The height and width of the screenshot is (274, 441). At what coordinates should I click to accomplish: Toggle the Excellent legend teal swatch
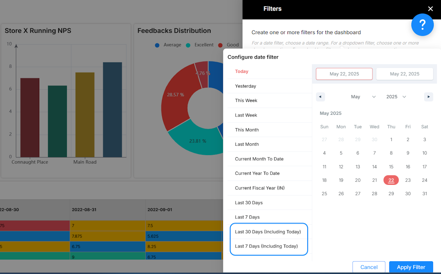188,45
